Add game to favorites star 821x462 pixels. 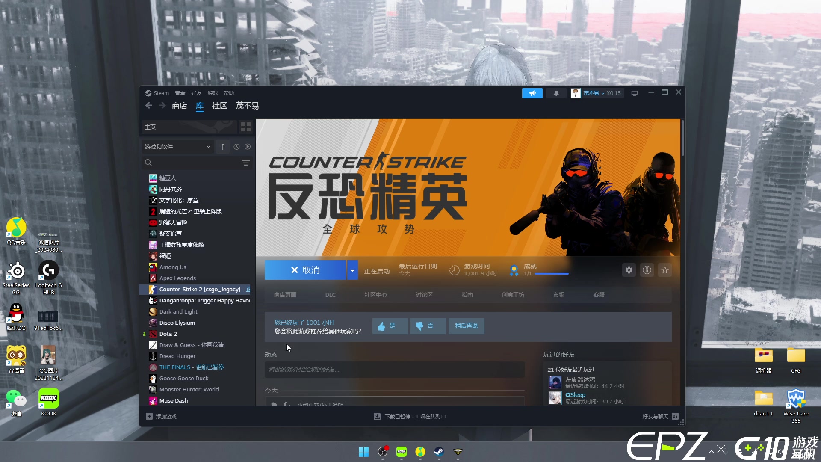tap(665, 270)
